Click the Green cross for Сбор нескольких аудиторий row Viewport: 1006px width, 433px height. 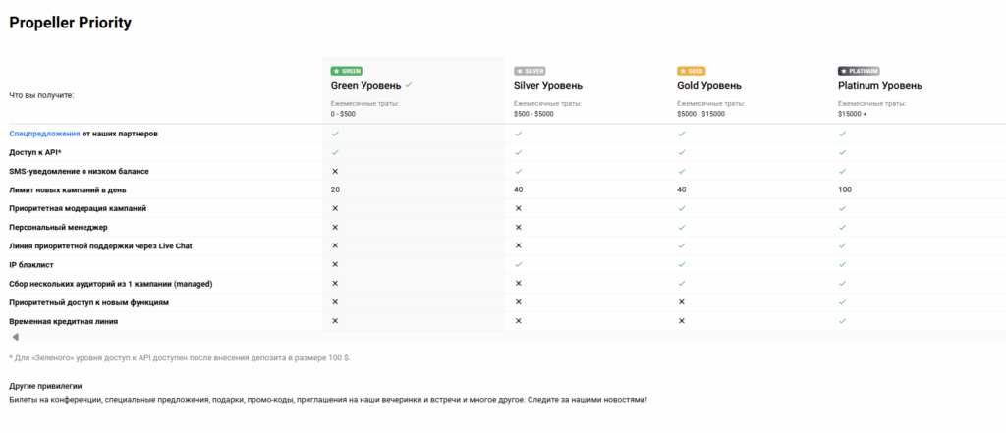pyautogui.click(x=335, y=283)
